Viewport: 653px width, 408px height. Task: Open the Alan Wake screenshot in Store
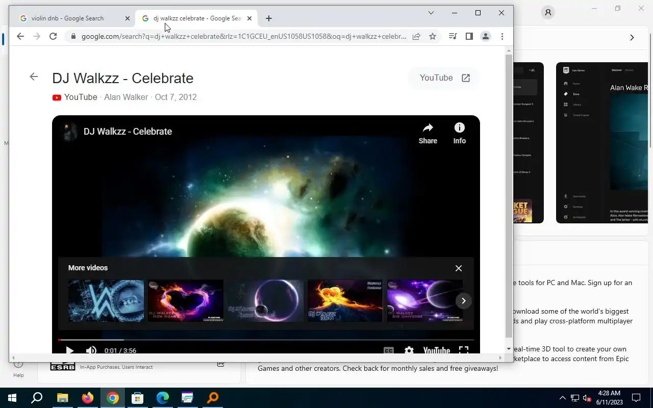point(602,143)
